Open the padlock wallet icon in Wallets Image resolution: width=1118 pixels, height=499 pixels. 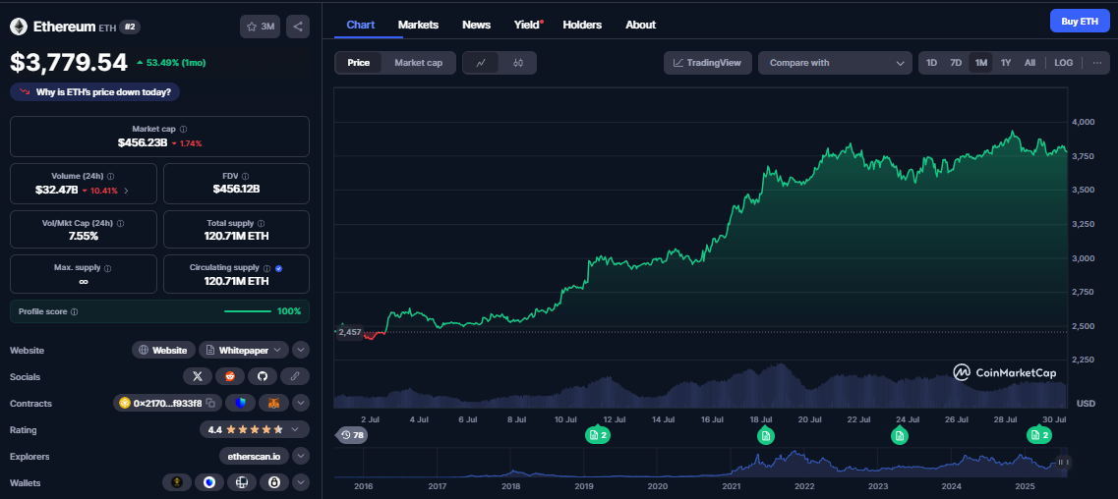click(x=273, y=482)
